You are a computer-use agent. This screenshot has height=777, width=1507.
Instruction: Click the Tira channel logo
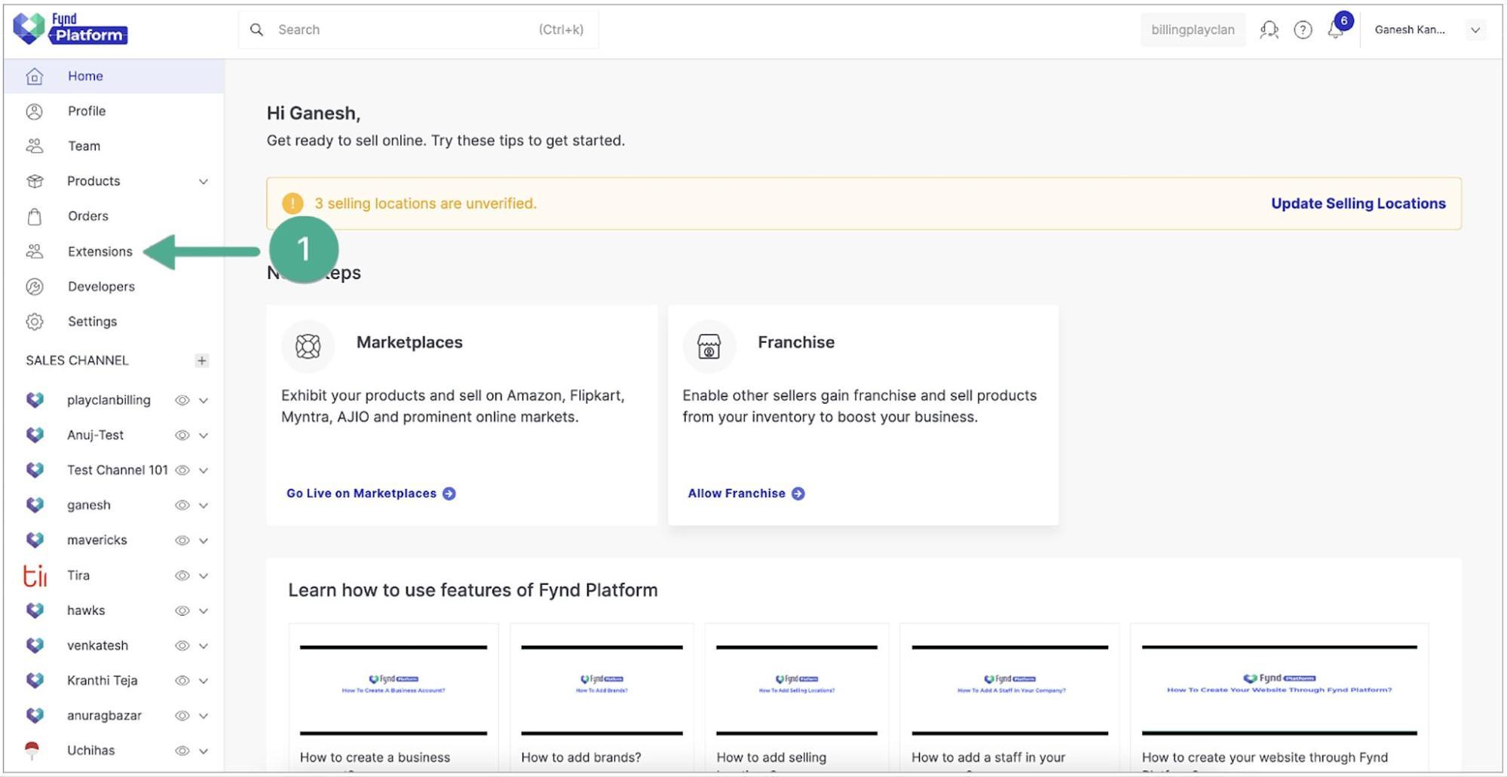pyautogui.click(x=35, y=576)
